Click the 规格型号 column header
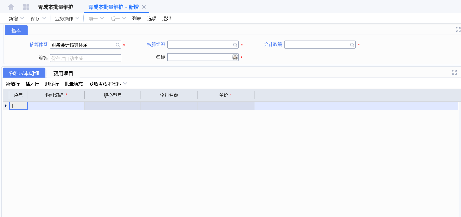 coord(113,95)
